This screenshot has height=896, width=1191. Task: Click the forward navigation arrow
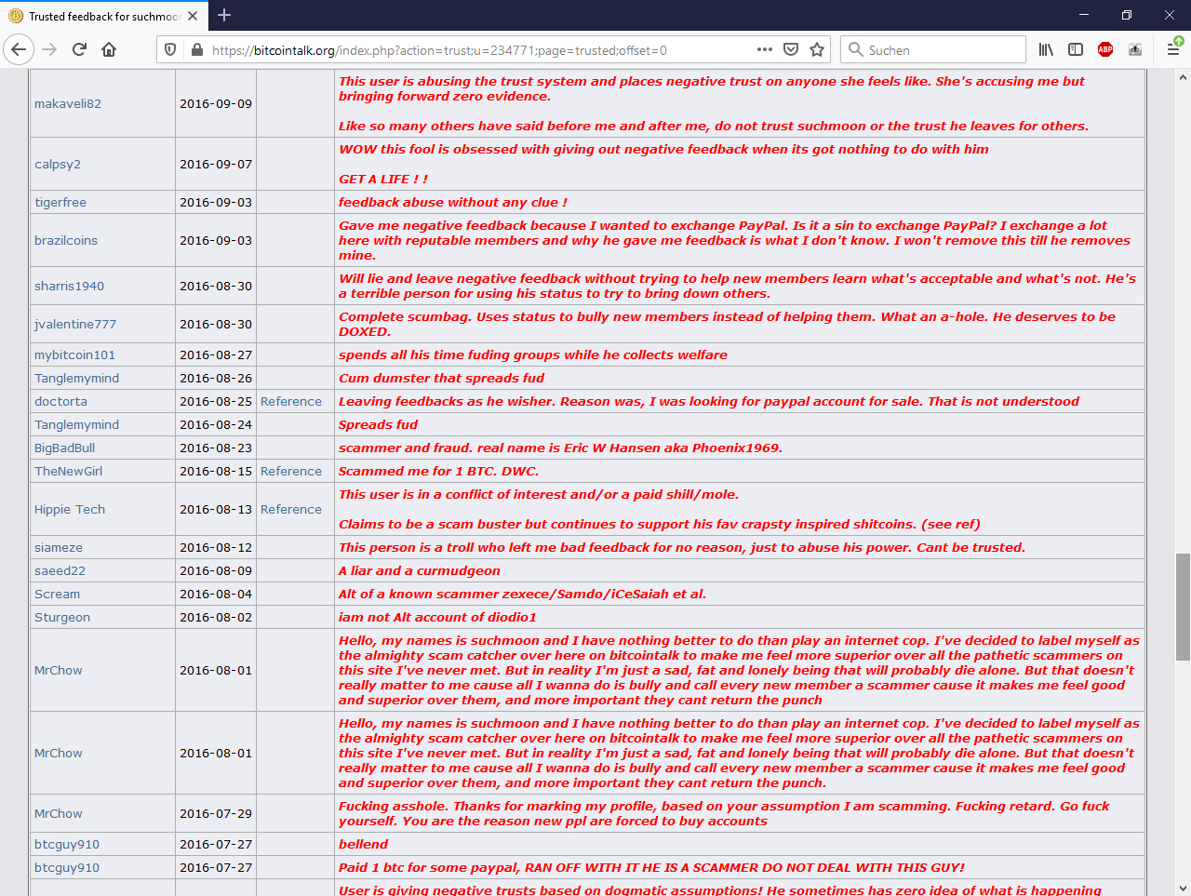click(50, 49)
